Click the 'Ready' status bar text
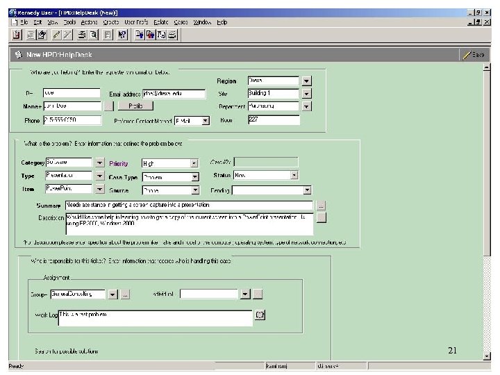Viewport: 500px width, 375px height. (16, 366)
